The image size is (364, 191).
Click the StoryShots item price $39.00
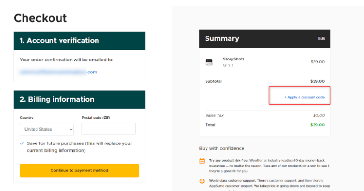click(317, 62)
